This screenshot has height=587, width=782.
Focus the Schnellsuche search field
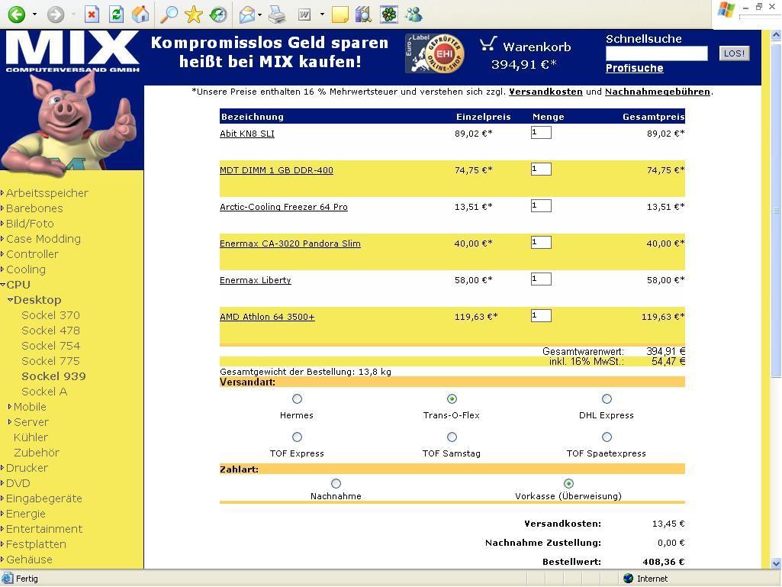point(656,53)
